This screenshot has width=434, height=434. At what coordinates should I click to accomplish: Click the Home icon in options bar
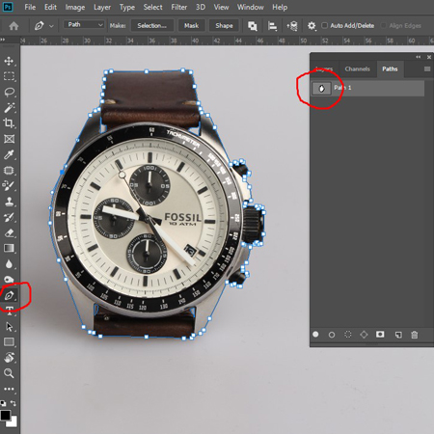14,26
